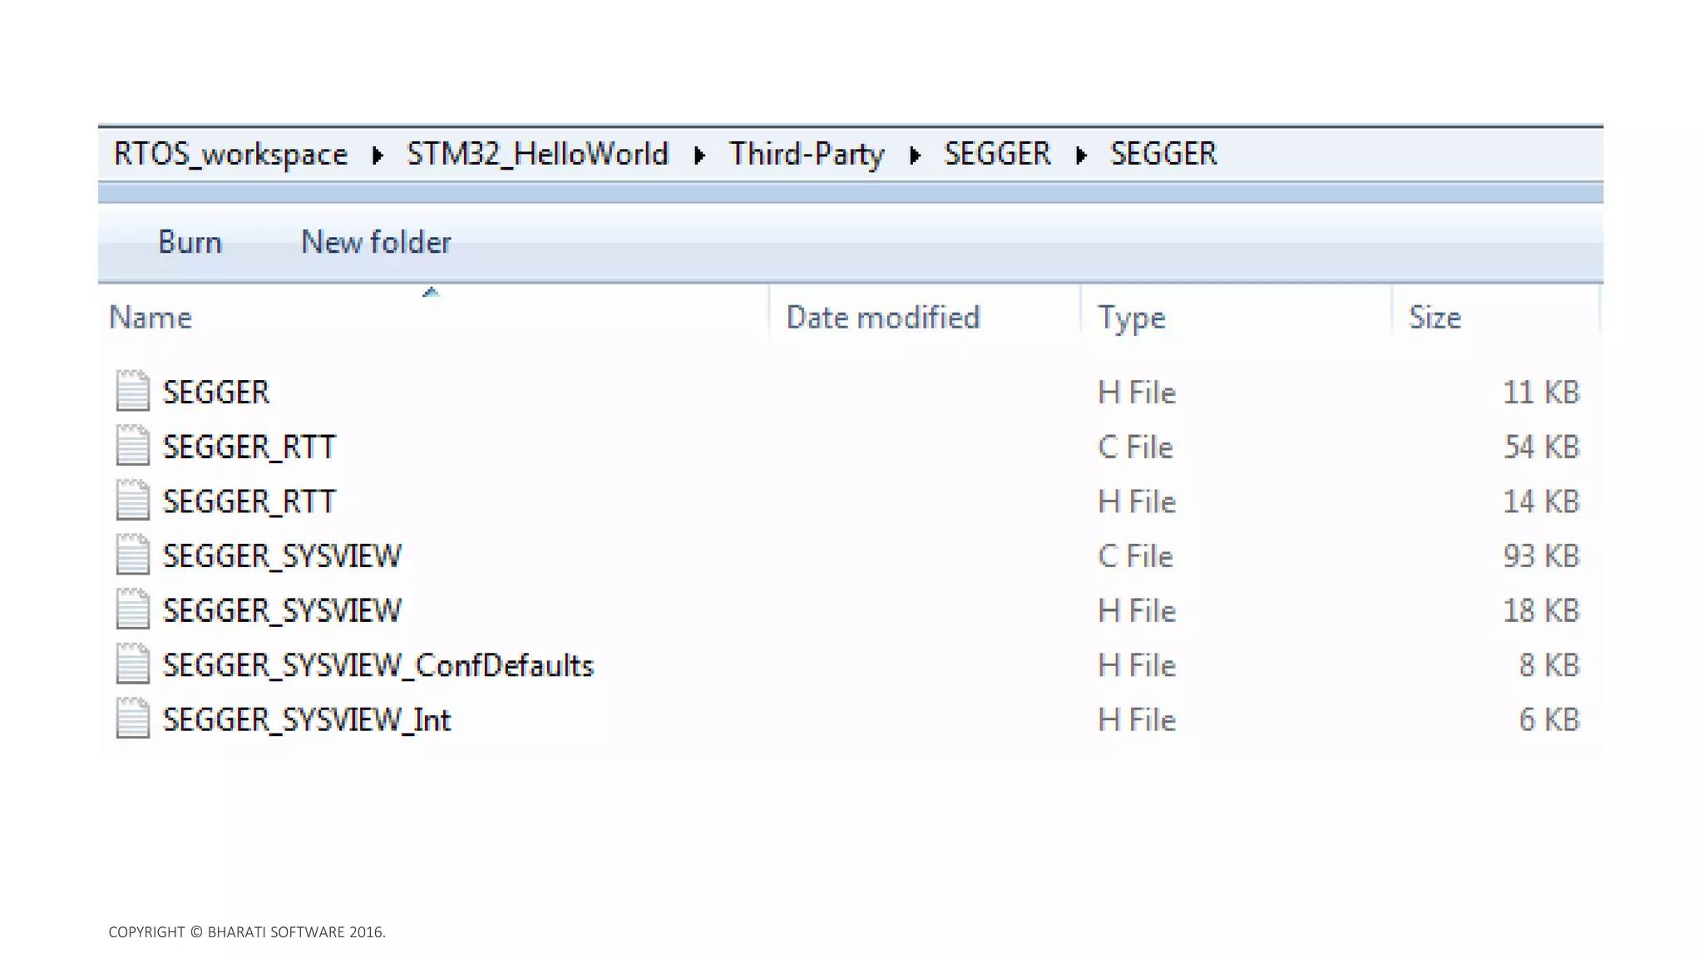Navigate to the RTOS_workspace breadcrumb folder
This screenshot has height=958, width=1703.
[230, 155]
